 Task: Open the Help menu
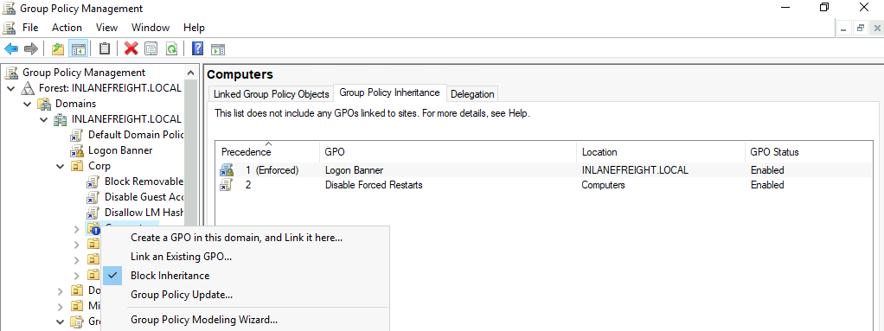(194, 28)
